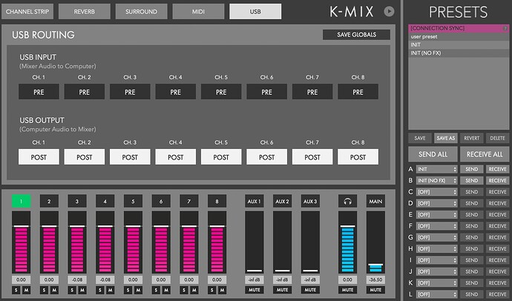Viewport: 512px width, 301px height.
Task: Switch to the MIDI tab
Action: pos(198,11)
